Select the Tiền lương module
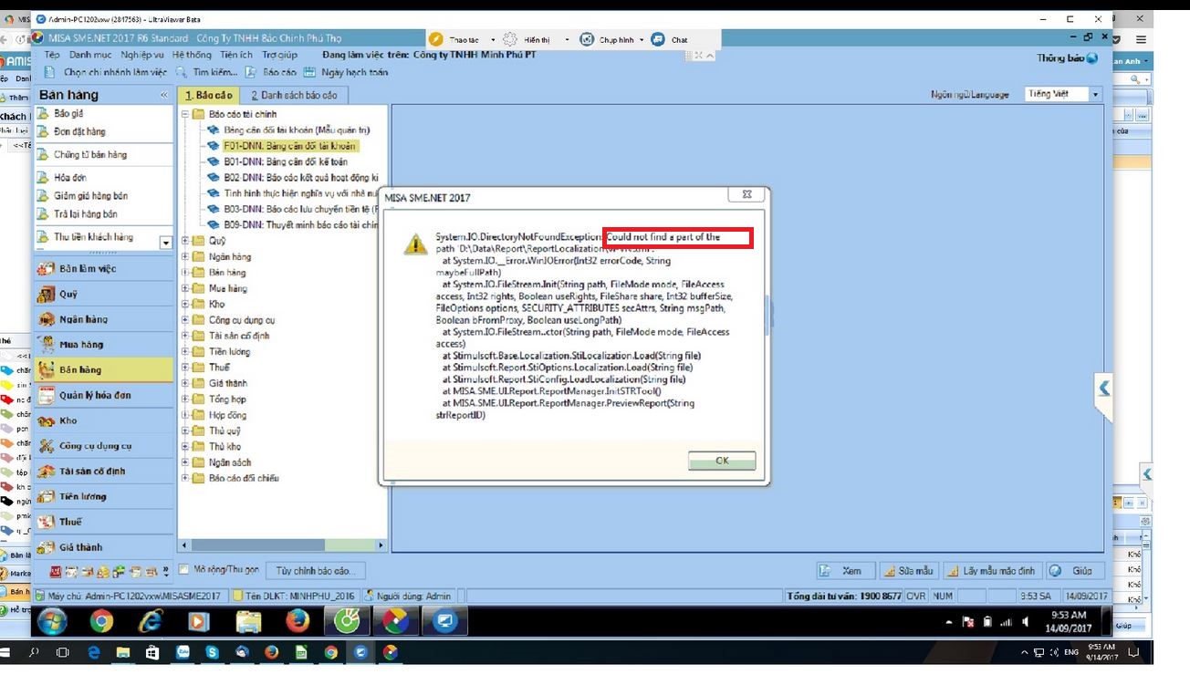Screen dimensions: 1190x695 click(x=103, y=496)
